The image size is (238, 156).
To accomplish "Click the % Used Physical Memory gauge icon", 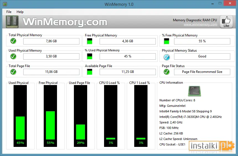I will (x=90, y=56).
